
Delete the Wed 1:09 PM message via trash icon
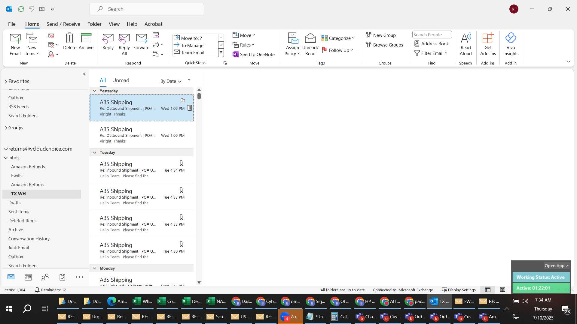click(190, 108)
